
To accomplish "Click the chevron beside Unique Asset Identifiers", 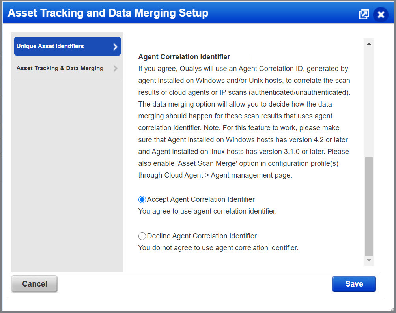I will pos(115,47).
